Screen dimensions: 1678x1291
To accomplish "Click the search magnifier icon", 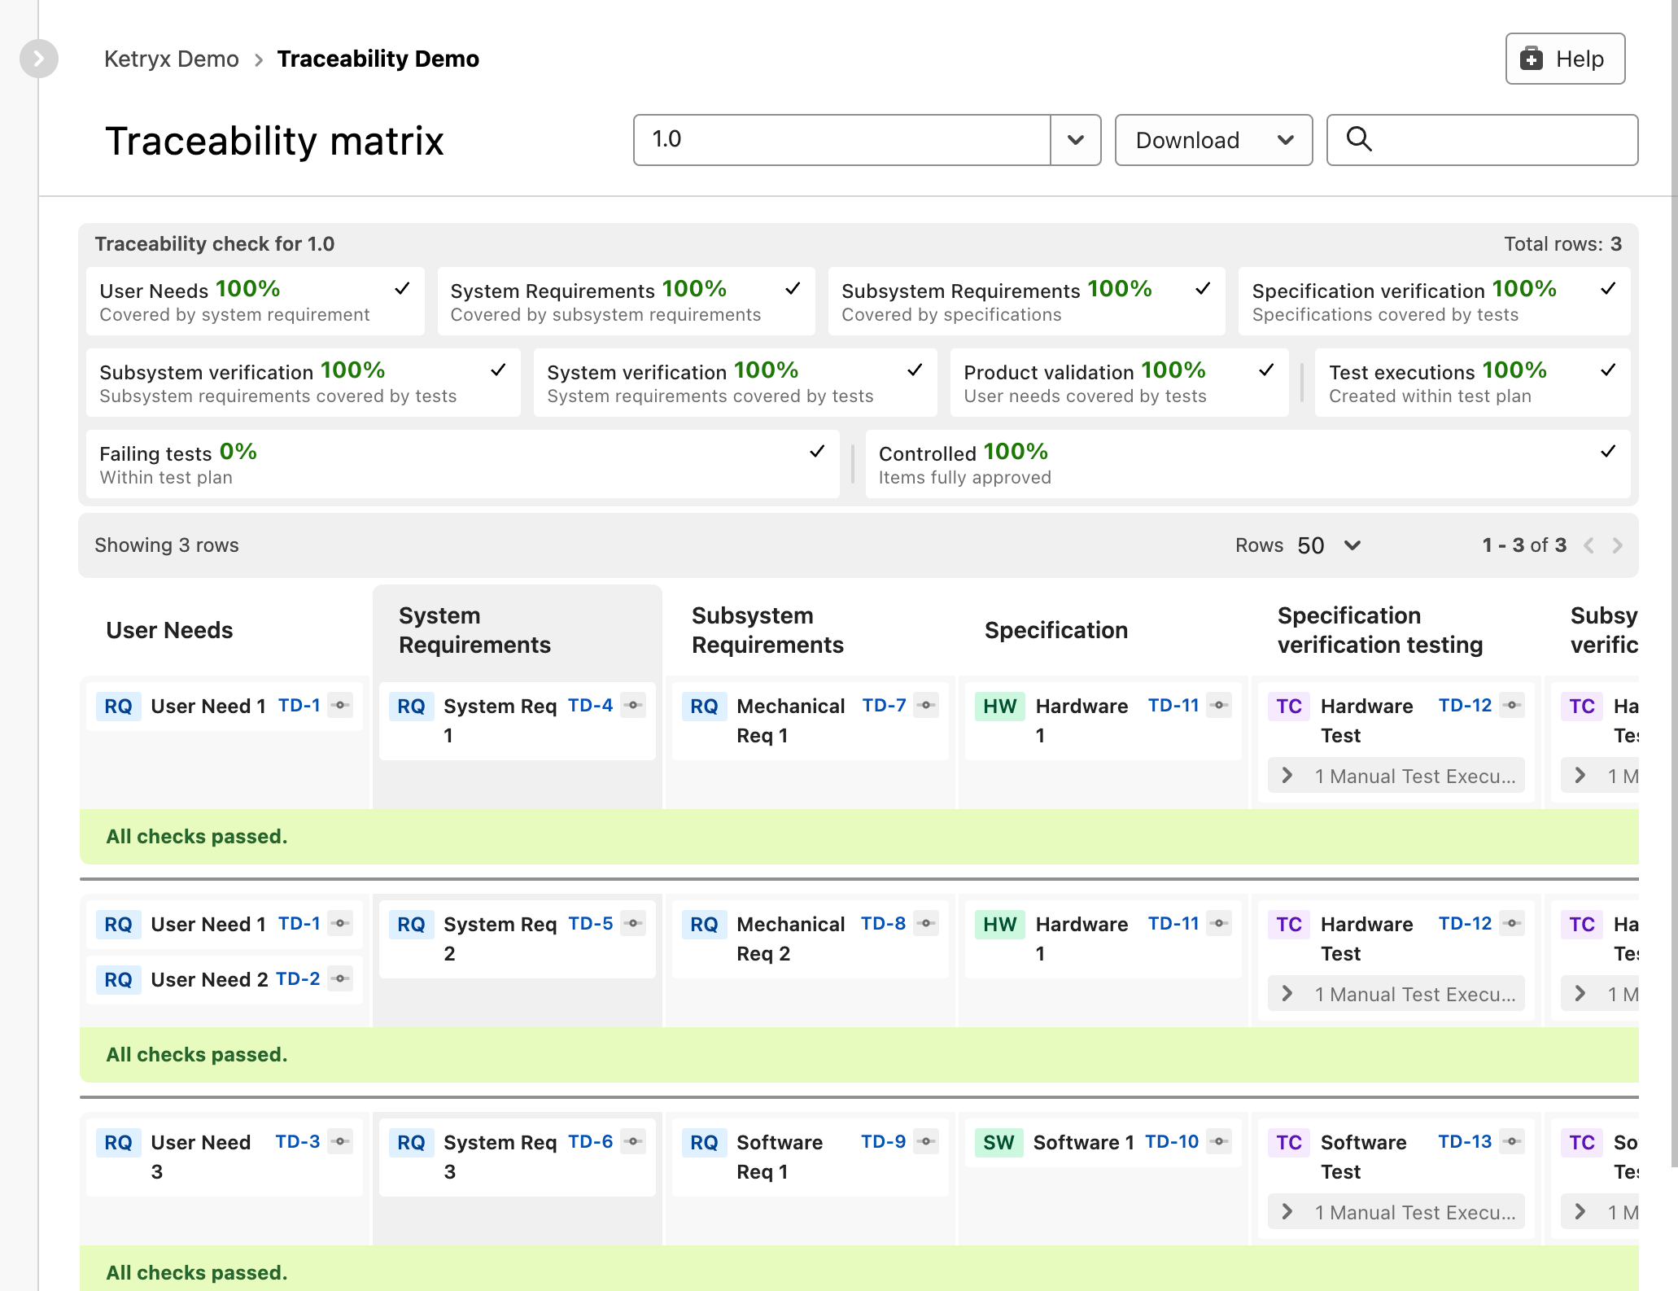I will [x=1358, y=139].
